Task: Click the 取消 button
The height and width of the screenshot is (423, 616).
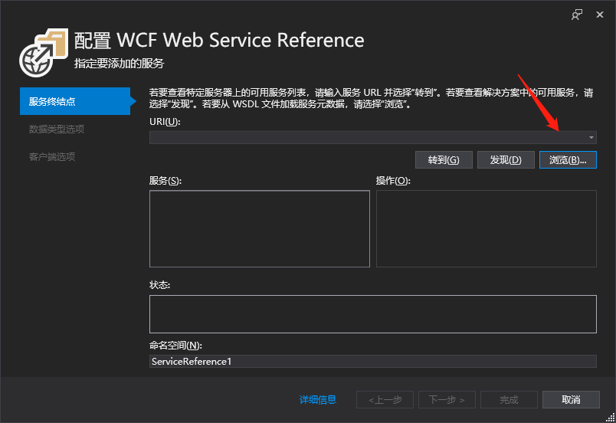Action: [x=571, y=400]
